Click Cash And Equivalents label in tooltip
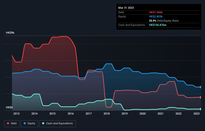Image resolution: width=205 pixels, height=131 pixels. click(x=132, y=25)
